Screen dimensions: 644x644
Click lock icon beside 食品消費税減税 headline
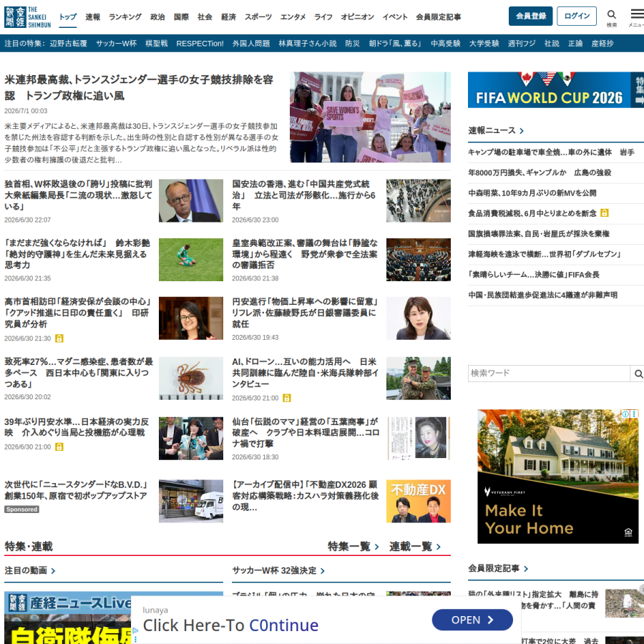click(x=604, y=213)
